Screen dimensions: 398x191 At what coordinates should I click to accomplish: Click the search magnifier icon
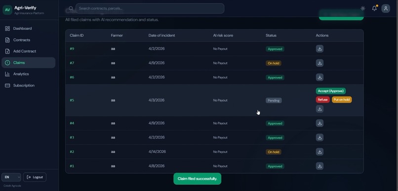(x=71, y=8)
